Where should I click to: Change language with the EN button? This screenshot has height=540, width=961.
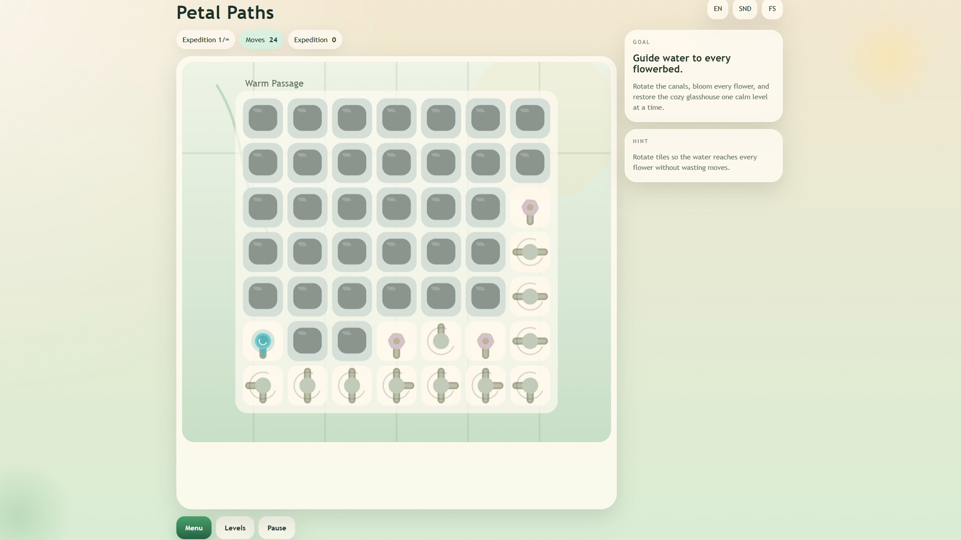[x=718, y=9]
